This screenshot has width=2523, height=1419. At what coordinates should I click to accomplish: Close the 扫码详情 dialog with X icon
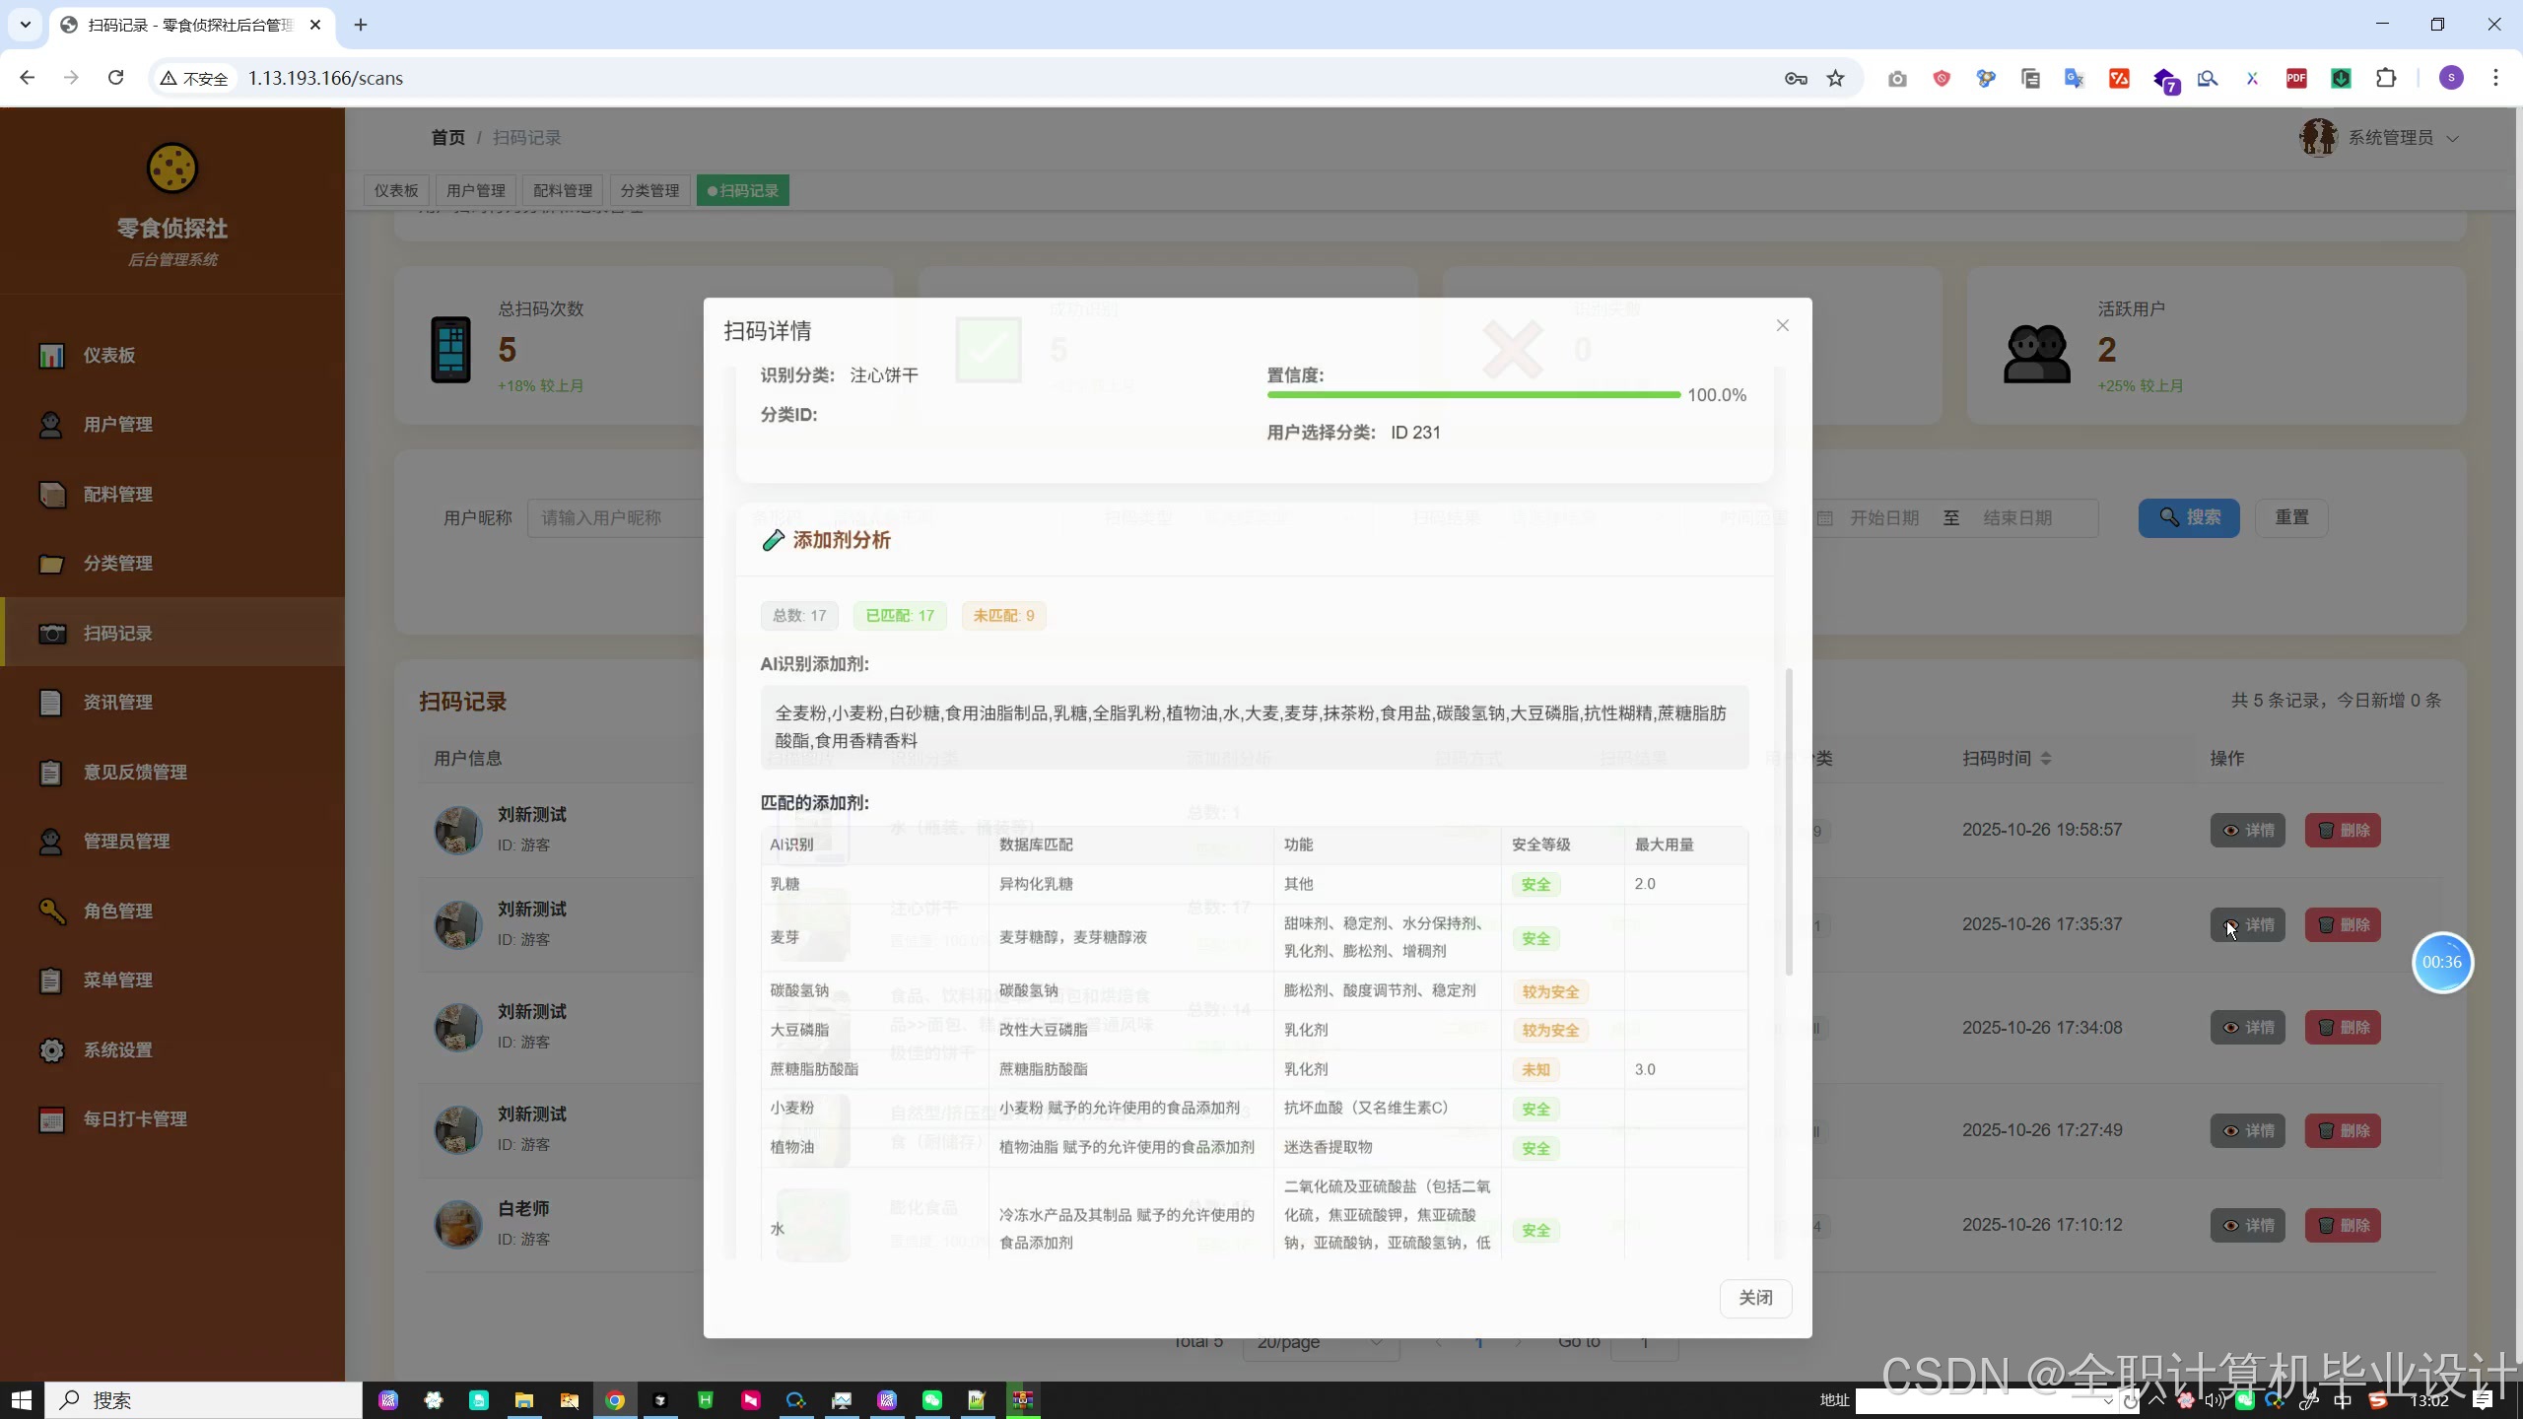point(1782,325)
